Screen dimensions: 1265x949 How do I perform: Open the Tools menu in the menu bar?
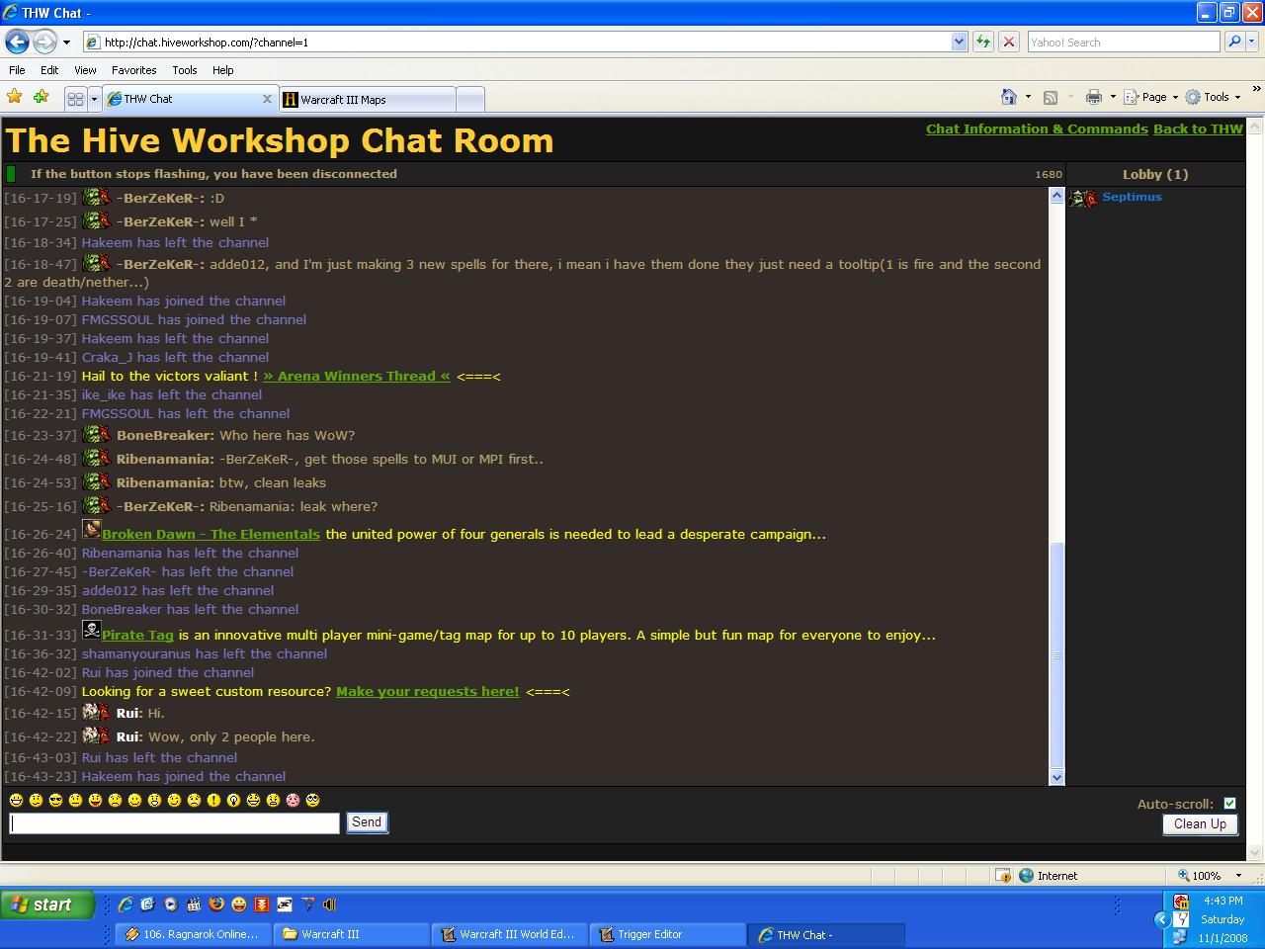[x=185, y=70]
